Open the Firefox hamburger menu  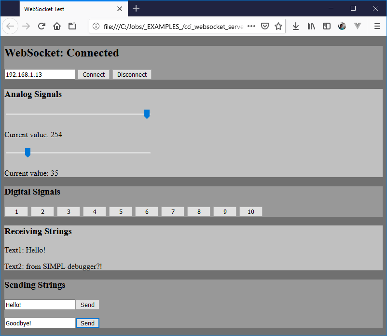[377, 26]
